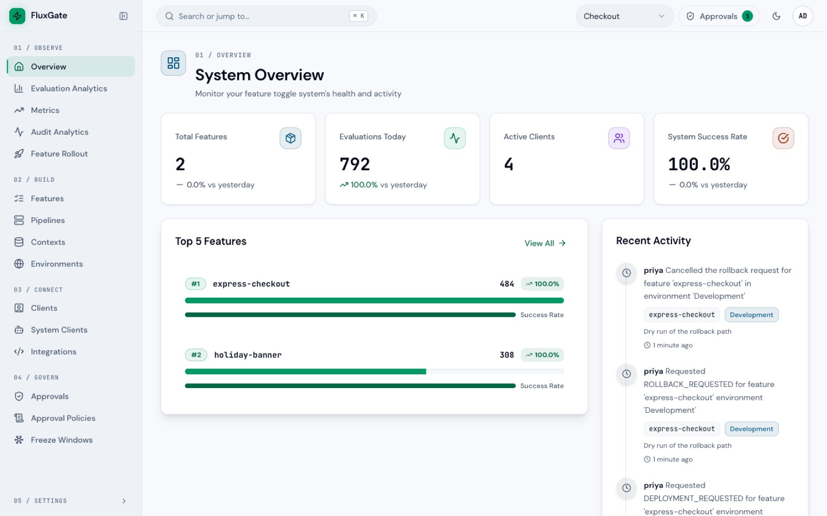
Task: Click the Clients icon under Connect
Action: tap(19, 308)
